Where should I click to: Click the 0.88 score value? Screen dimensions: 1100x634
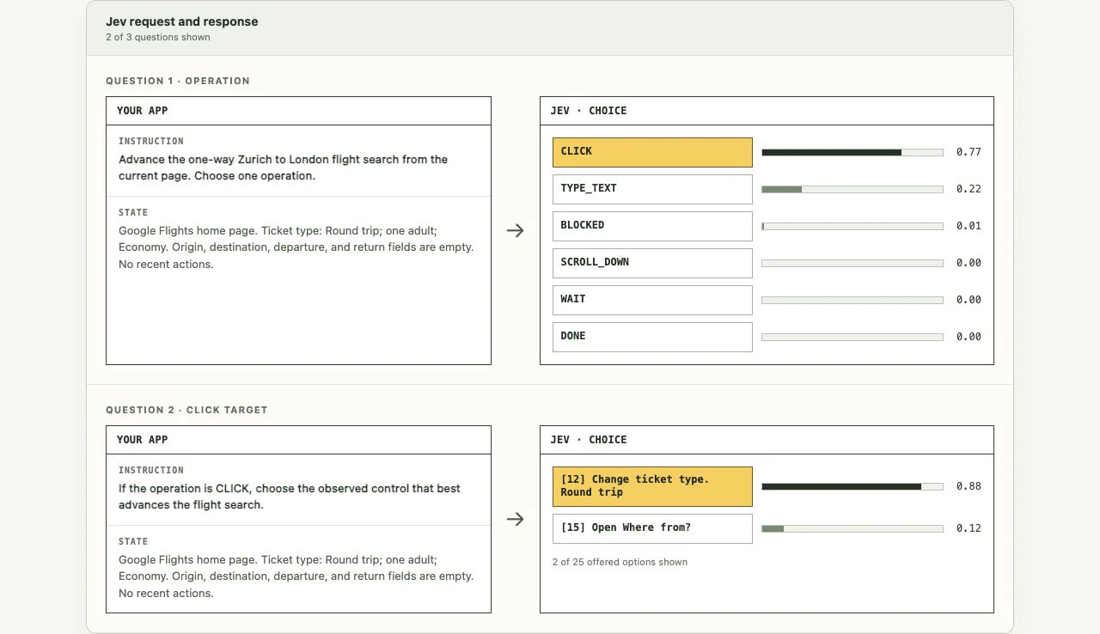969,486
